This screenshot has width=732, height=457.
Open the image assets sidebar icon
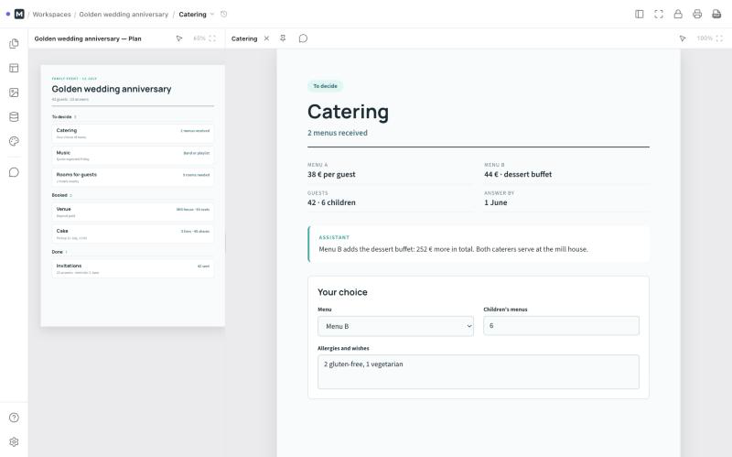[14, 92]
